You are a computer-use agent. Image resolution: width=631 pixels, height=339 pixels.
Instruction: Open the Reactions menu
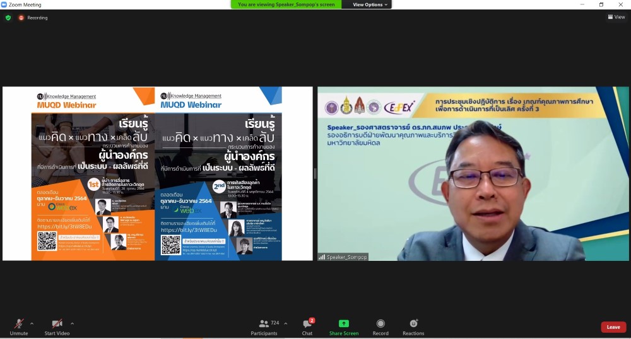(413, 326)
